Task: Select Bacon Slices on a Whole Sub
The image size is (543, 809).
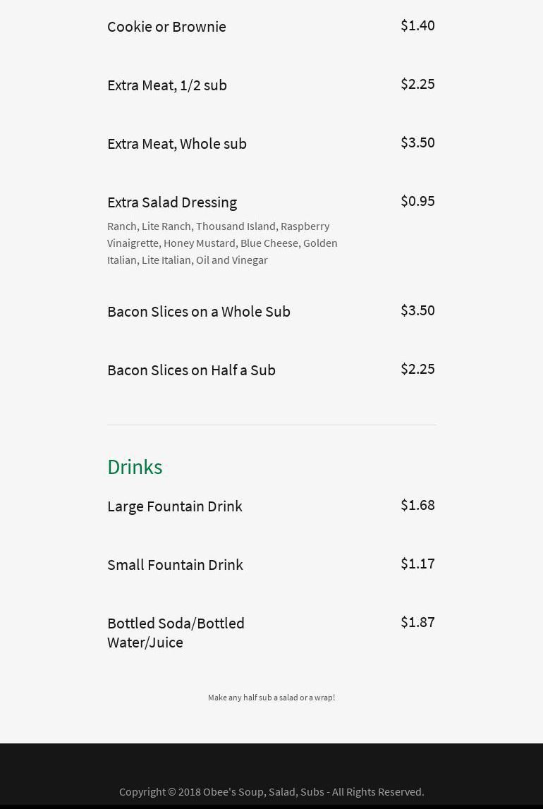Action: pos(199,311)
